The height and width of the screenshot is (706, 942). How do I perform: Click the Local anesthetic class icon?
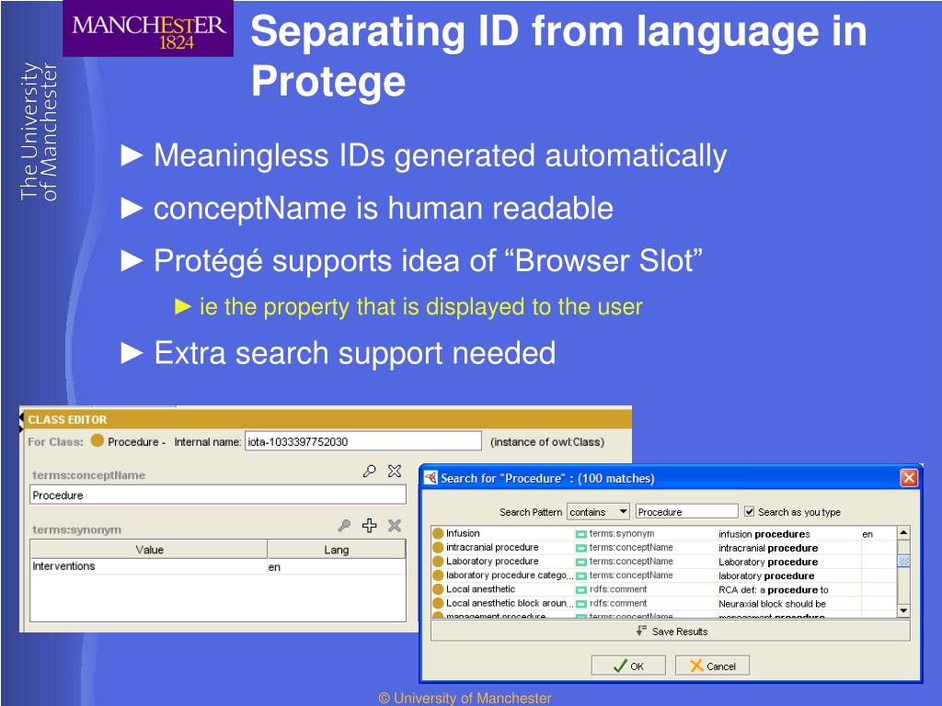[x=438, y=589]
